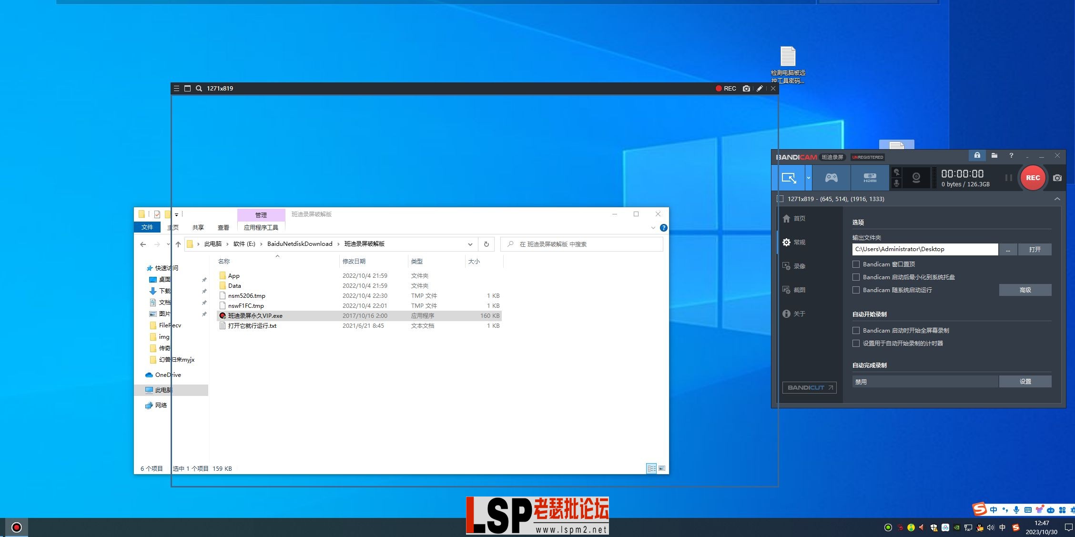The width and height of the screenshot is (1075, 537).
Task: Open 应用程序工具 ribbon tab
Action: pyautogui.click(x=261, y=227)
